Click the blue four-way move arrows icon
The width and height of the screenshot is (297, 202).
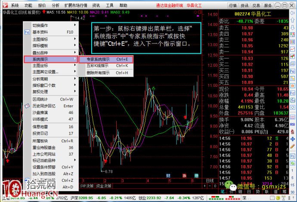(x=292, y=139)
